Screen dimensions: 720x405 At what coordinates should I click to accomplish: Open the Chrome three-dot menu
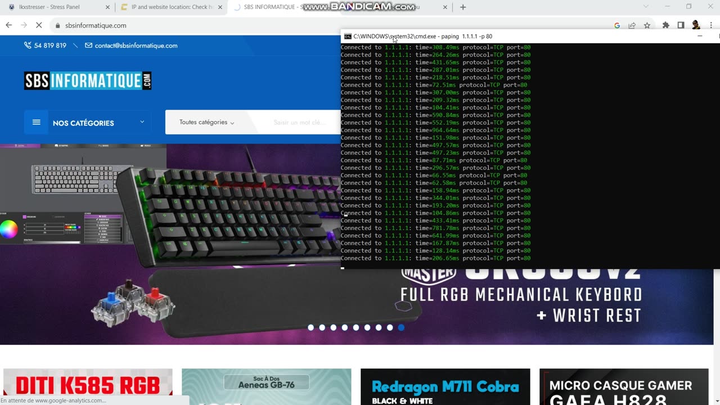tap(711, 25)
